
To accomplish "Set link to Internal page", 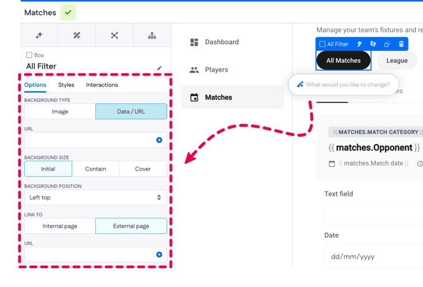I will coord(60,226).
